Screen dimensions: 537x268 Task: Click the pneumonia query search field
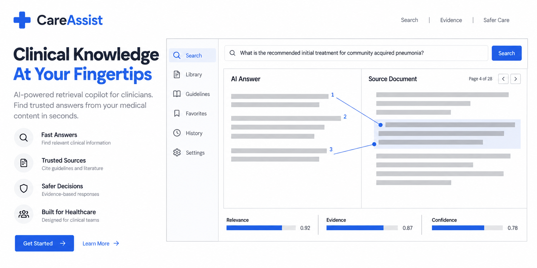click(356, 53)
